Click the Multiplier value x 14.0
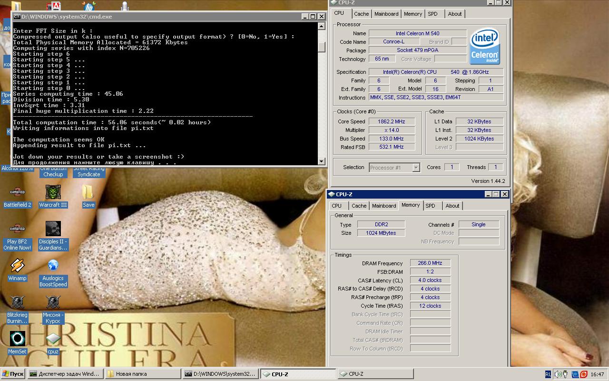 [391, 130]
